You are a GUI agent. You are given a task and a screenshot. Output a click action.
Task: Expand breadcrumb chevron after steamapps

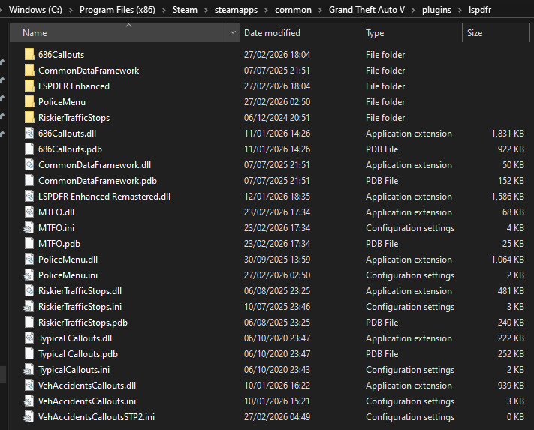click(267, 10)
